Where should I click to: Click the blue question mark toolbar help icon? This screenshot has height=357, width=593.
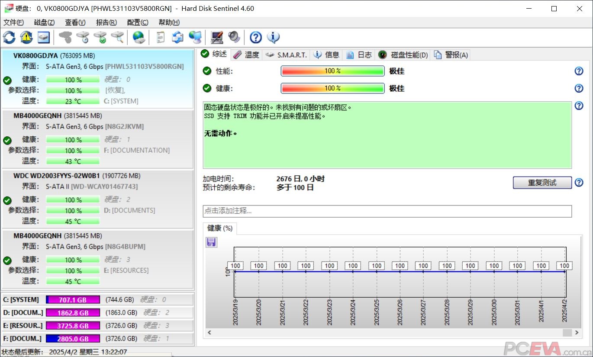tap(256, 38)
